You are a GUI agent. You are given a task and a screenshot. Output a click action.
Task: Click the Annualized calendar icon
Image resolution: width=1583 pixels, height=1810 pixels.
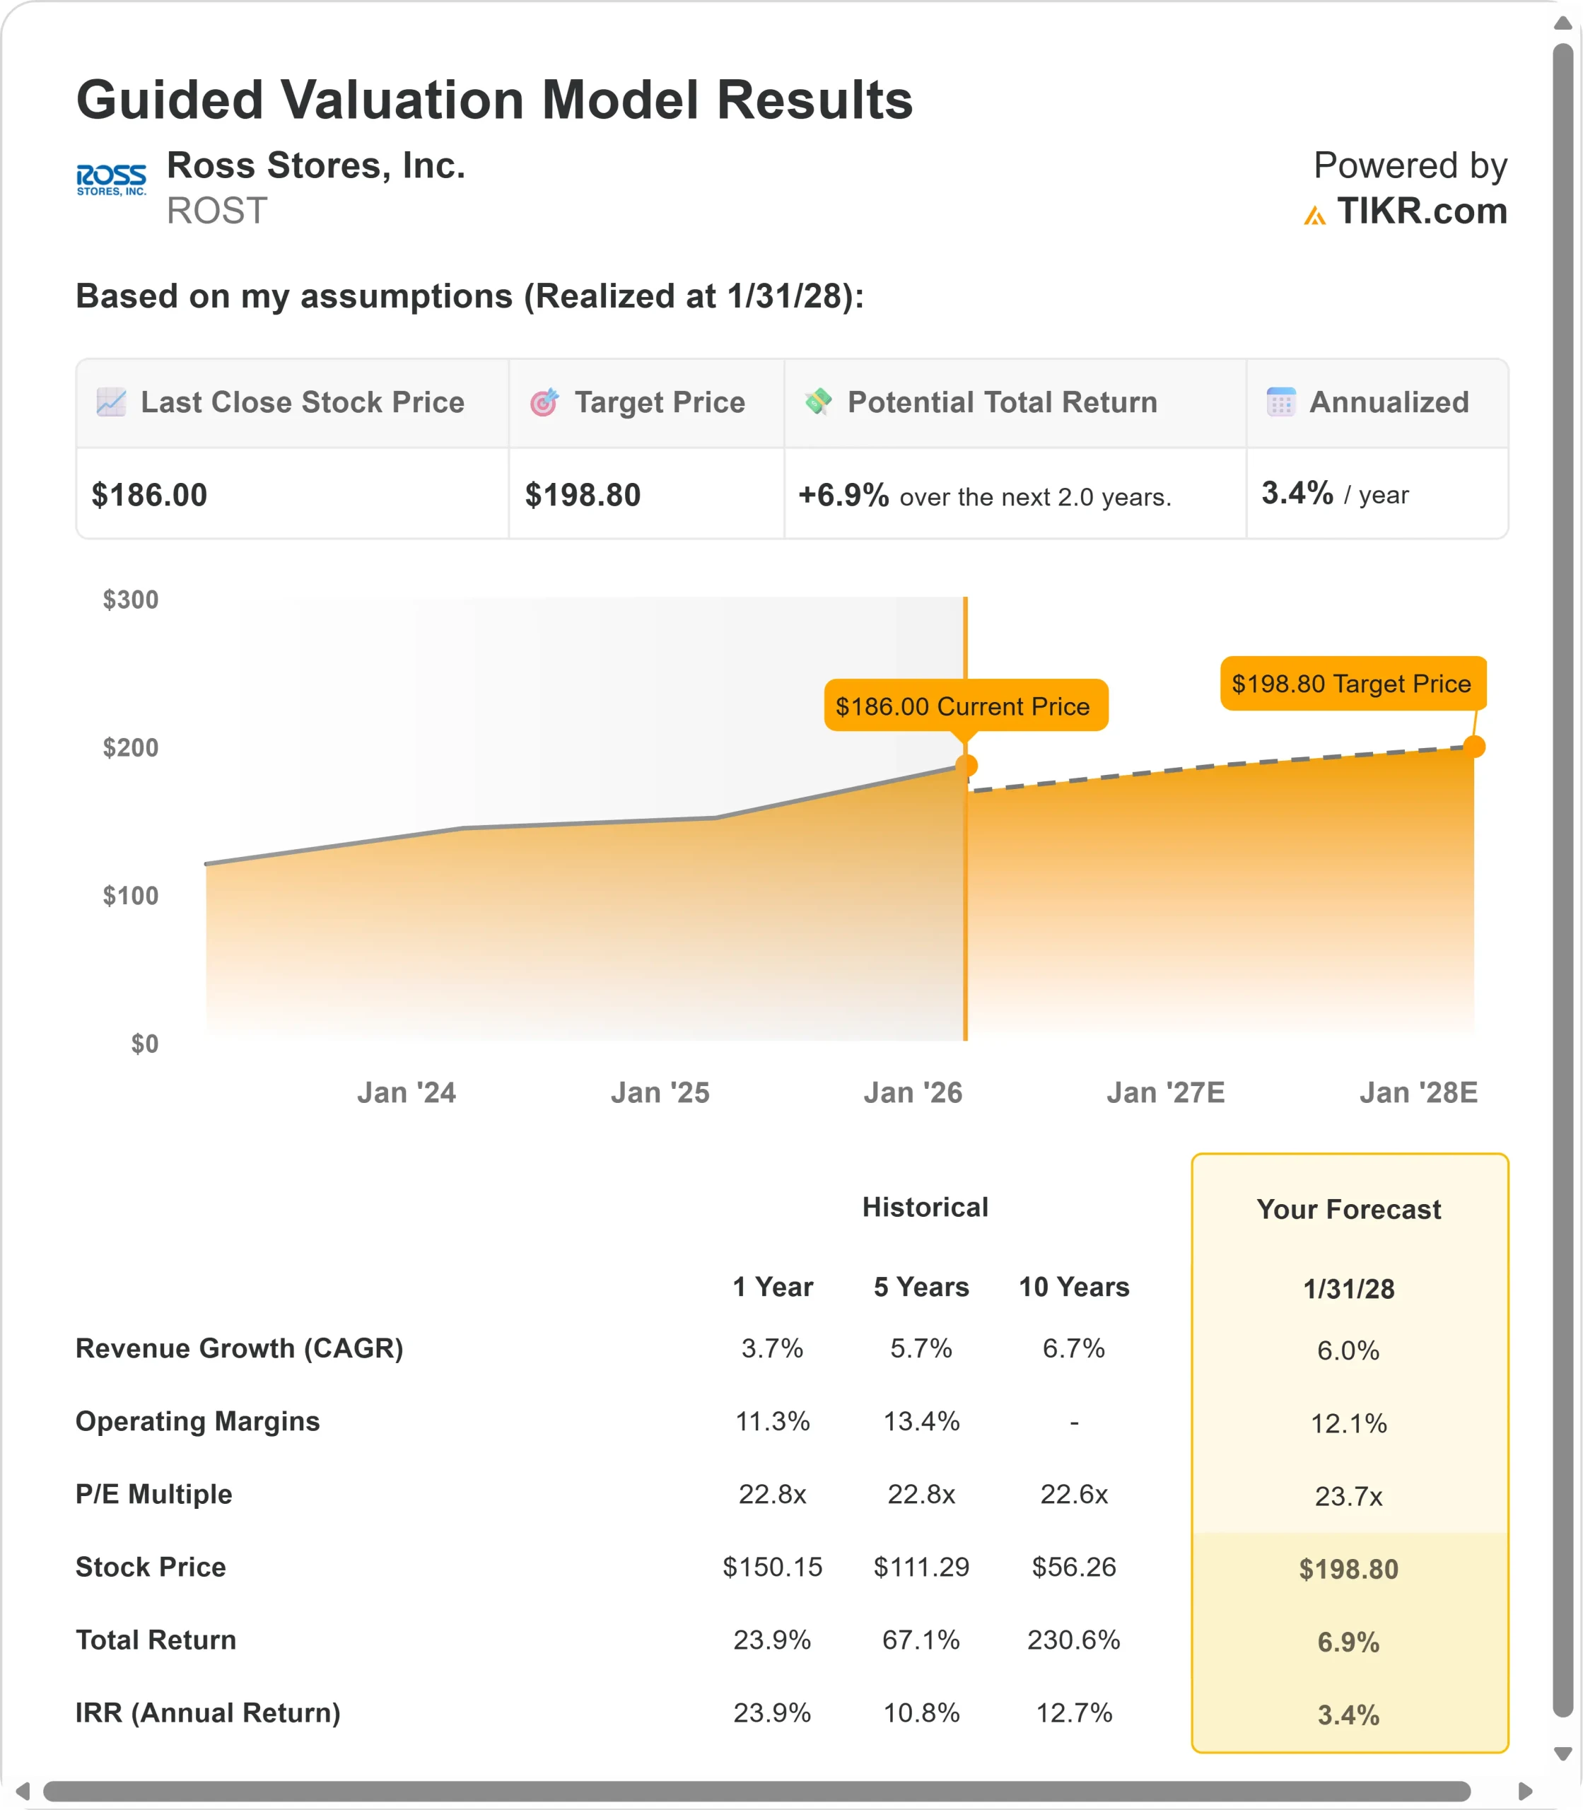(1281, 402)
